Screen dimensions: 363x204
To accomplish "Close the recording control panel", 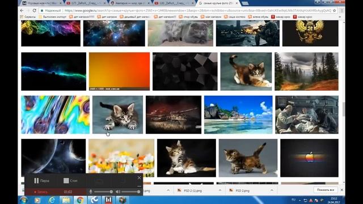I will click(x=139, y=177).
